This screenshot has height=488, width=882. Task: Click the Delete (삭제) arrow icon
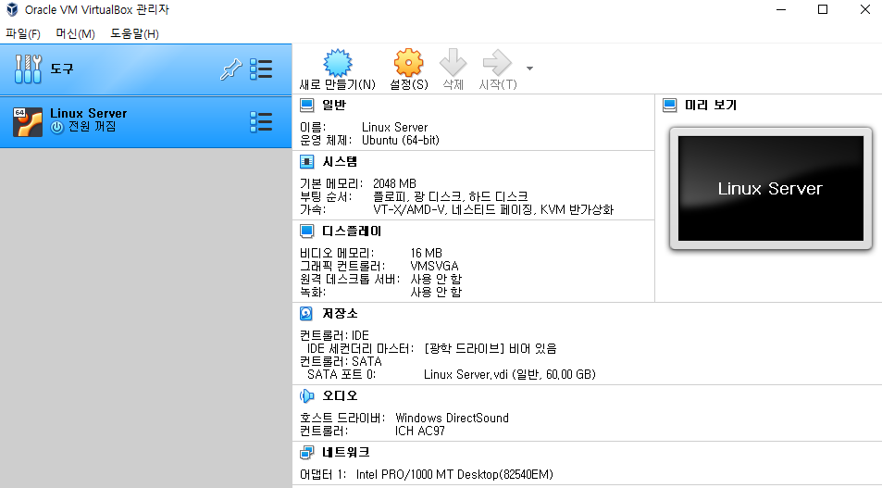coord(453,62)
